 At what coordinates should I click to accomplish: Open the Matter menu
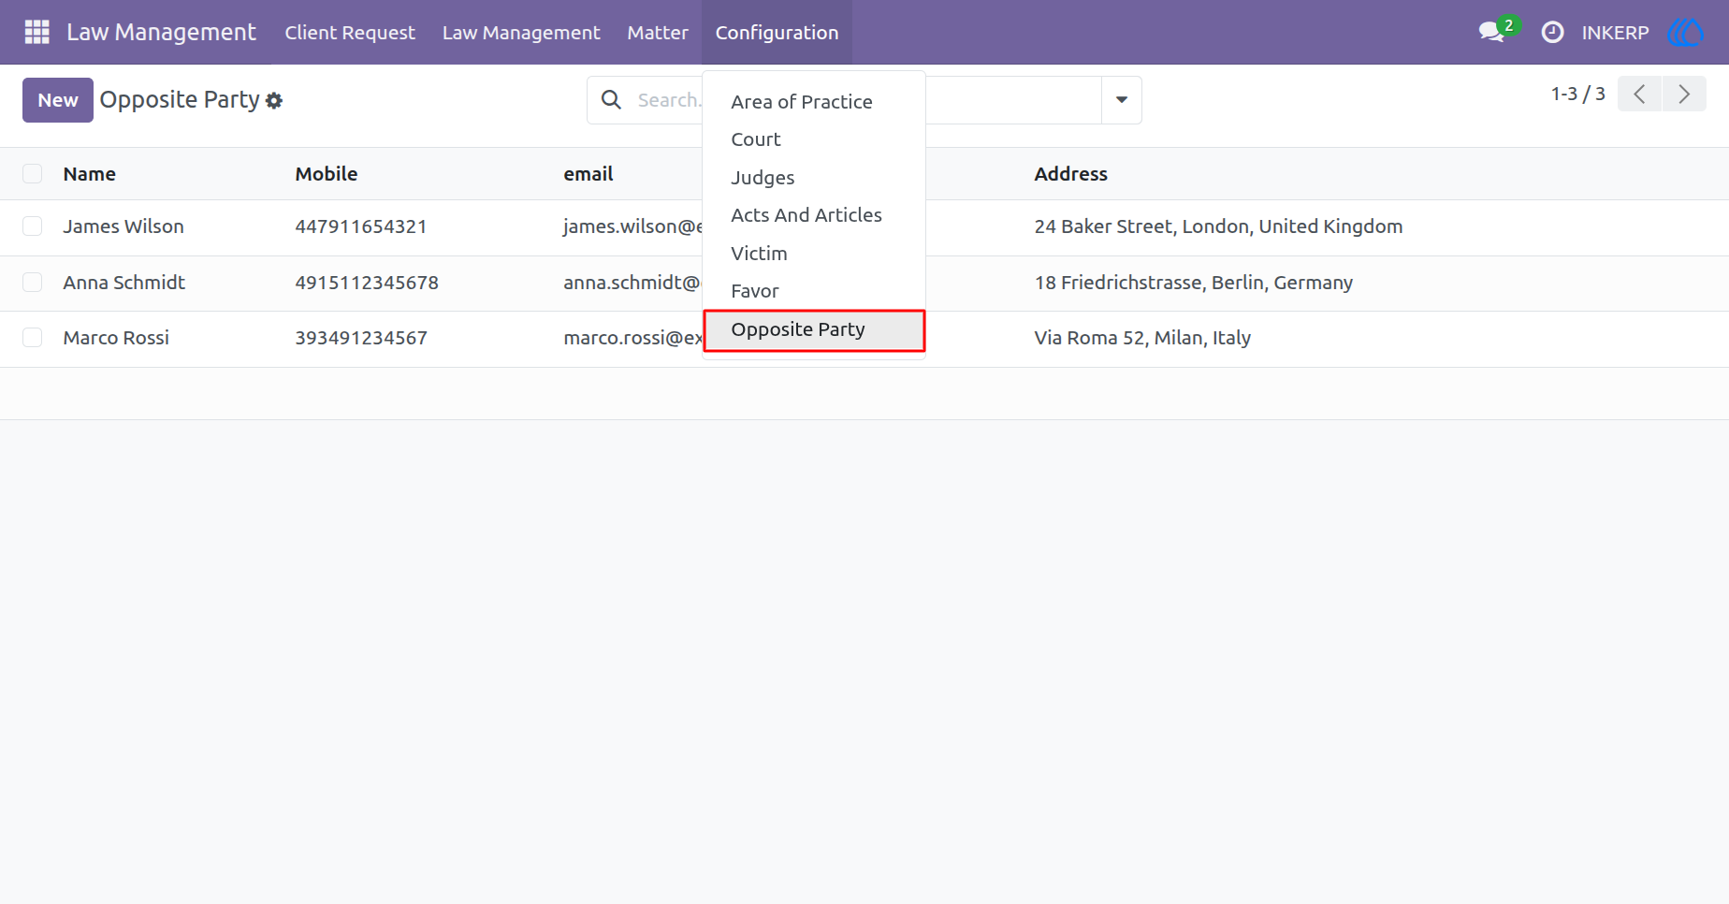point(658,32)
